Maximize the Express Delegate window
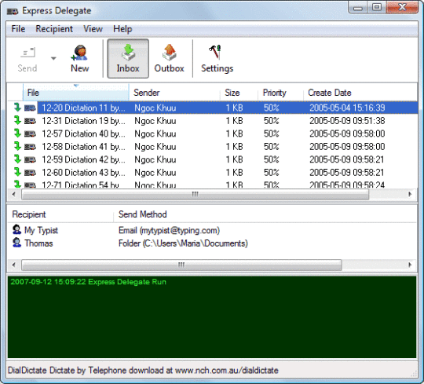This screenshot has height=384, width=424. coord(377,8)
